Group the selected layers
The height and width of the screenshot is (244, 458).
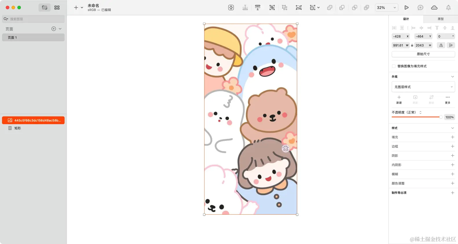click(x=272, y=8)
